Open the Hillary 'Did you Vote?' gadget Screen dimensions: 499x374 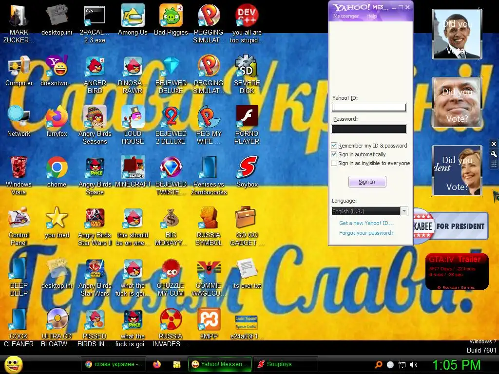click(x=457, y=170)
